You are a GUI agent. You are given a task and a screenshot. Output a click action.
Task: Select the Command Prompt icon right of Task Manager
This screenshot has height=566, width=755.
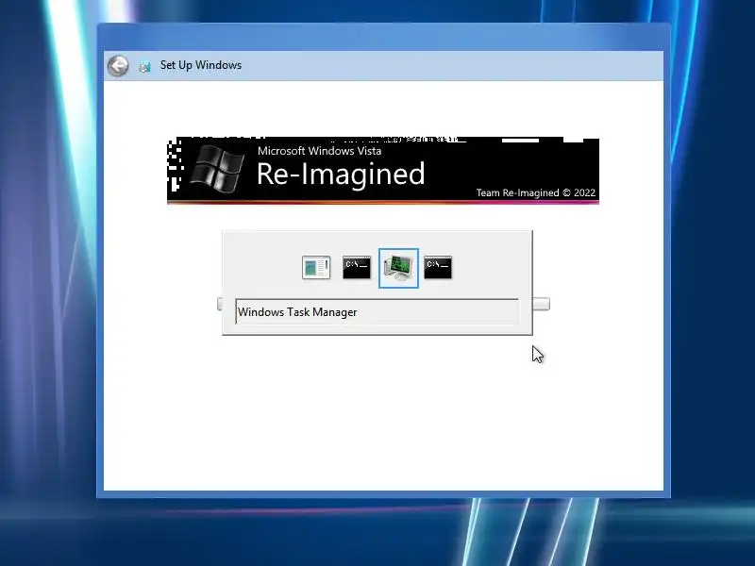(x=438, y=268)
